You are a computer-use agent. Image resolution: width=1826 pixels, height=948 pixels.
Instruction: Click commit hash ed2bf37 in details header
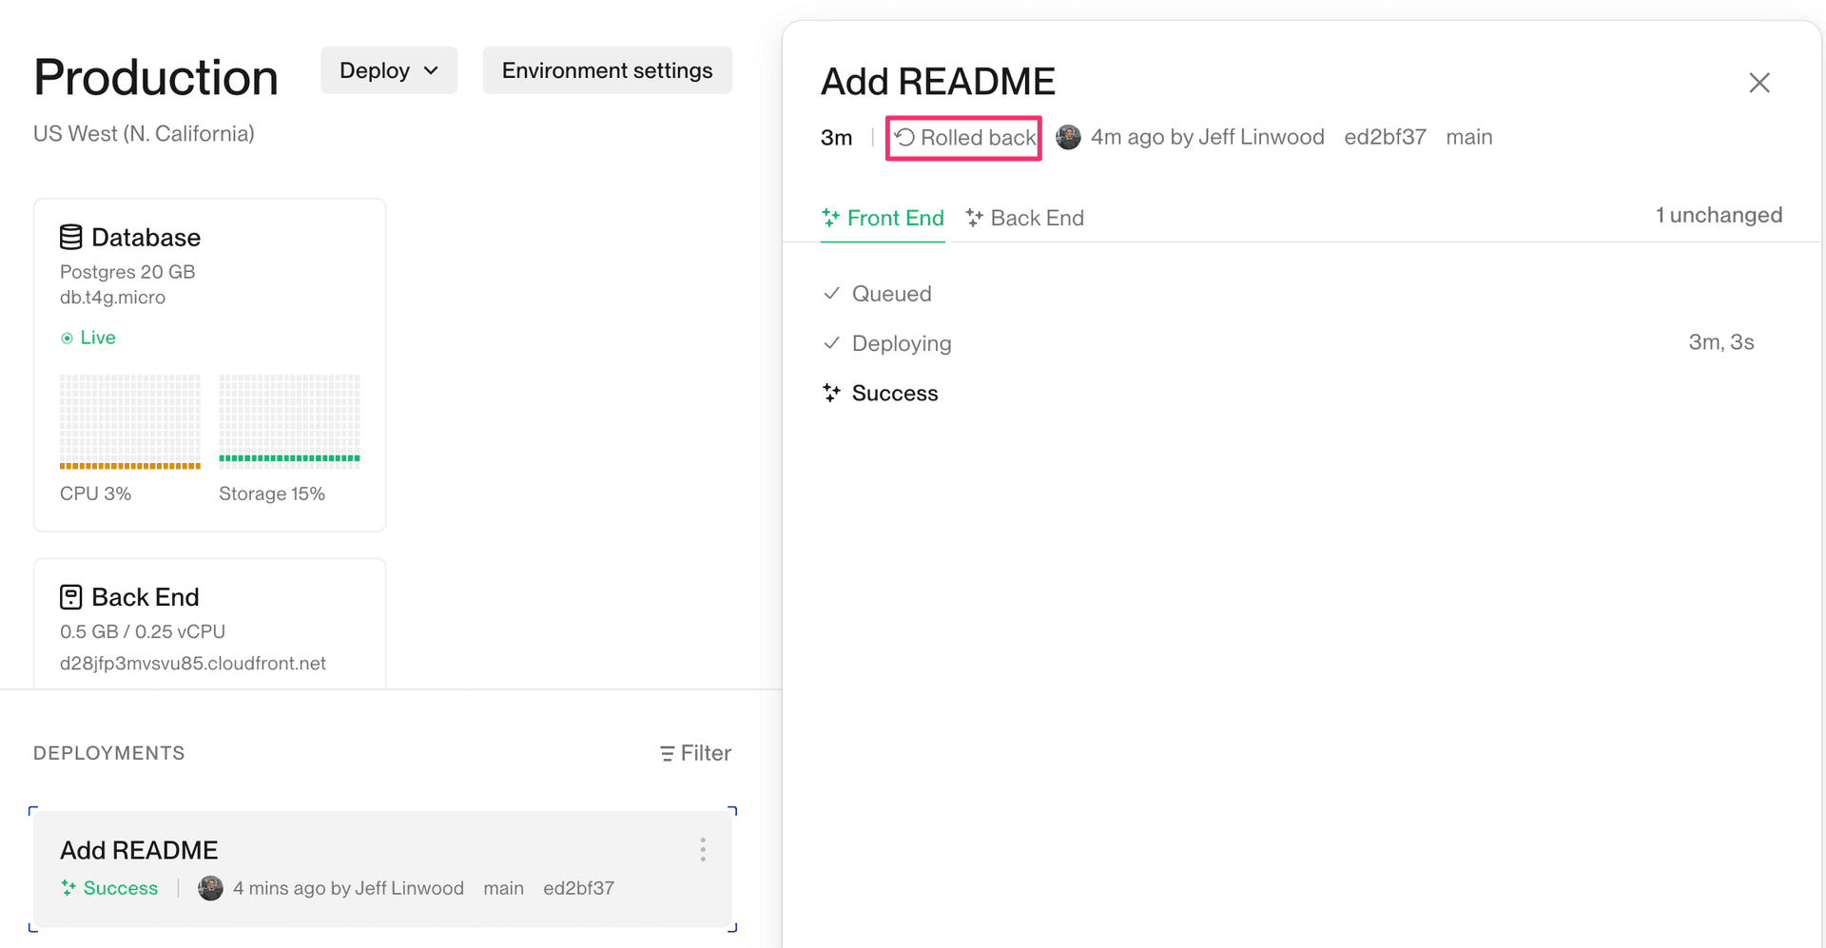click(x=1385, y=137)
